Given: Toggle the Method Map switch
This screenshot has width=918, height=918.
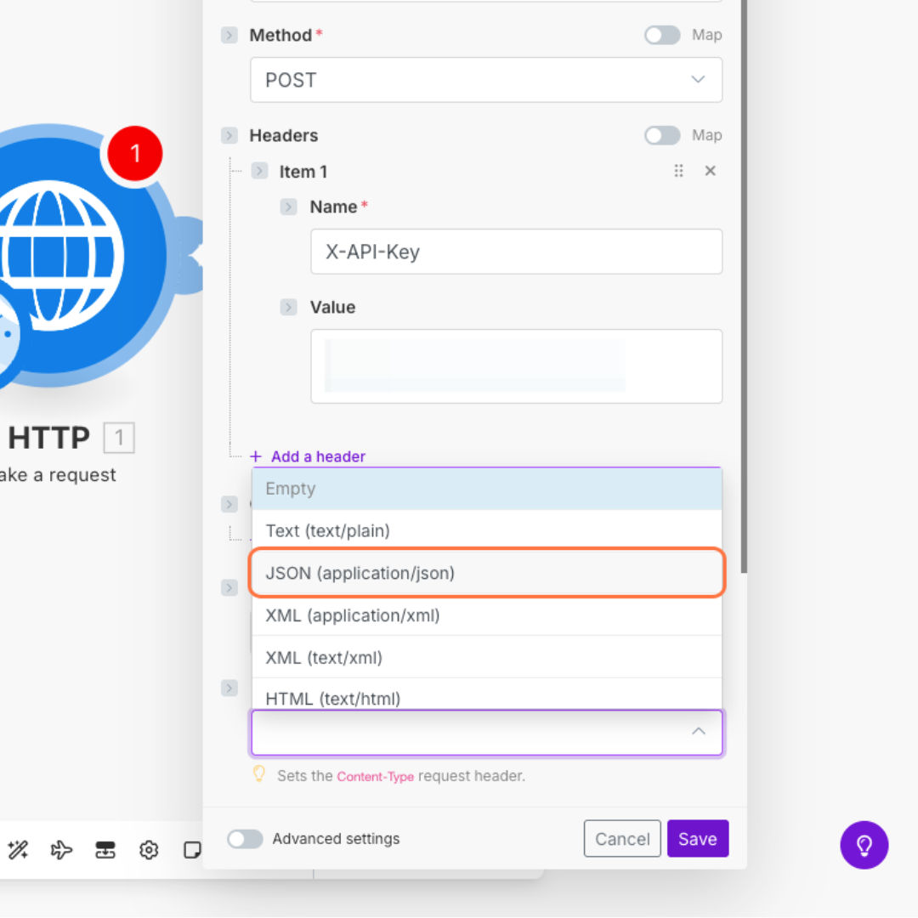Looking at the screenshot, I should (x=662, y=35).
